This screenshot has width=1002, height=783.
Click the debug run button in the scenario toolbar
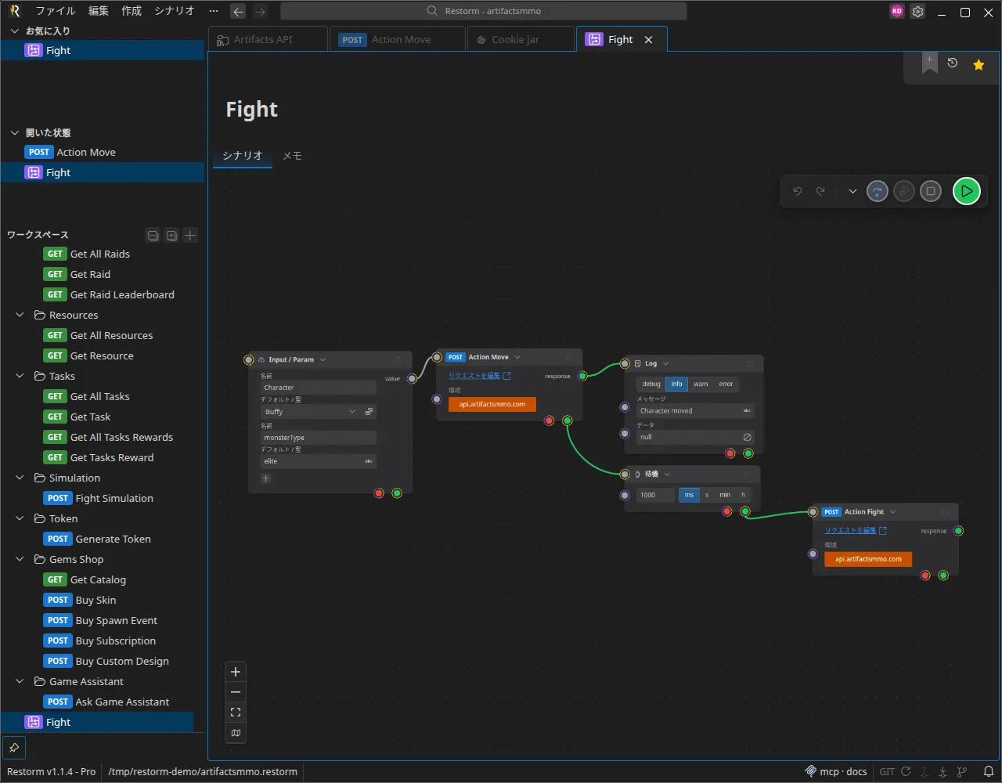coord(904,191)
